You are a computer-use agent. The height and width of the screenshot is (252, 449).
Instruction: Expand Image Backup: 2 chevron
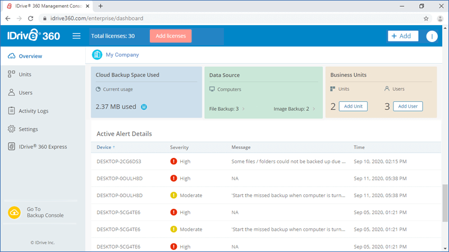coord(314,109)
